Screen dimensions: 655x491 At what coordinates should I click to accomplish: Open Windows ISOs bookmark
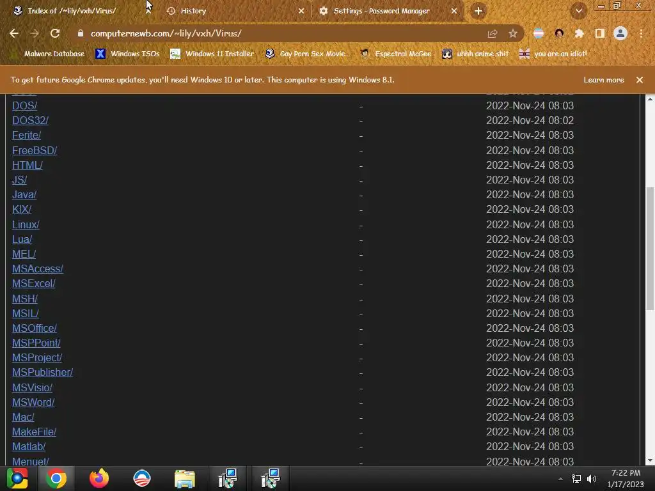coord(128,54)
